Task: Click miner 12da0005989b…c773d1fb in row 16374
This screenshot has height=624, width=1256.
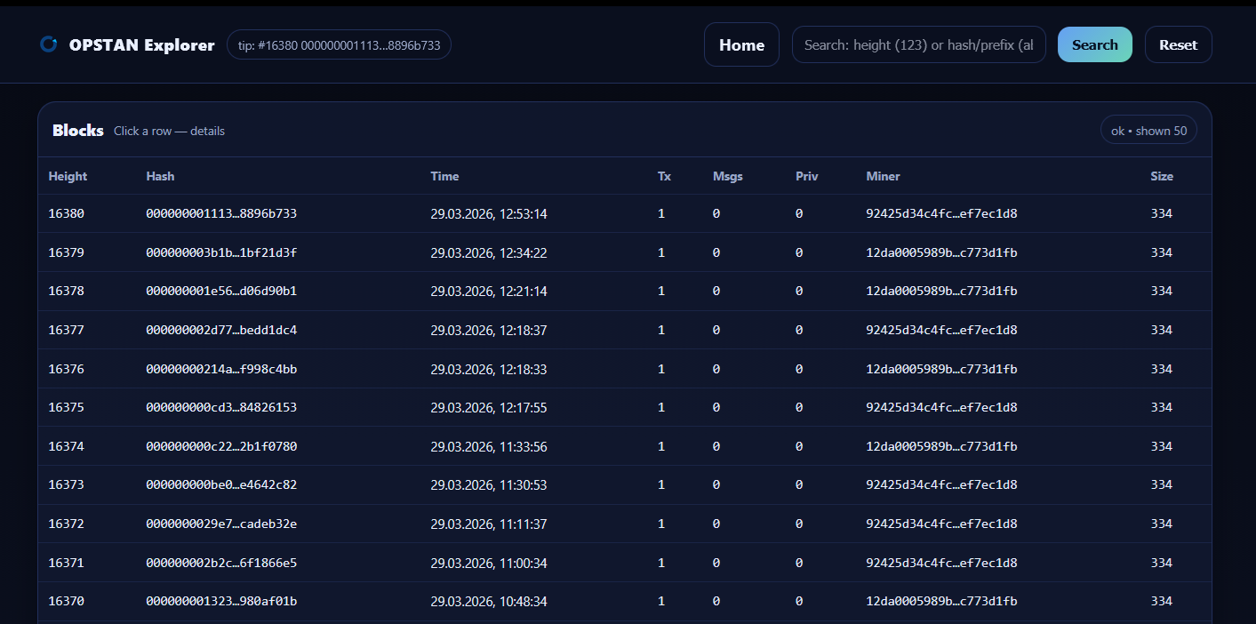Action: (x=941, y=446)
